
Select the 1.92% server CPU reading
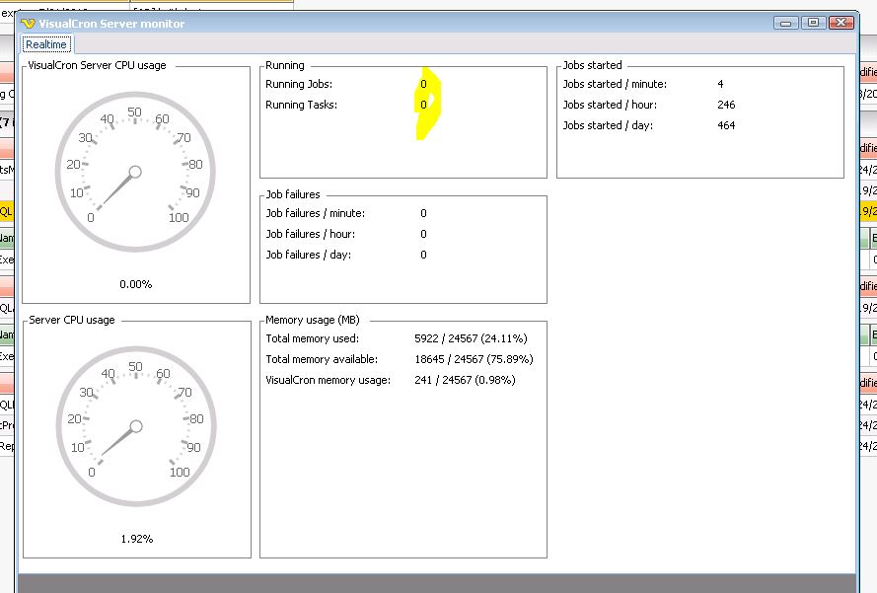pos(135,539)
